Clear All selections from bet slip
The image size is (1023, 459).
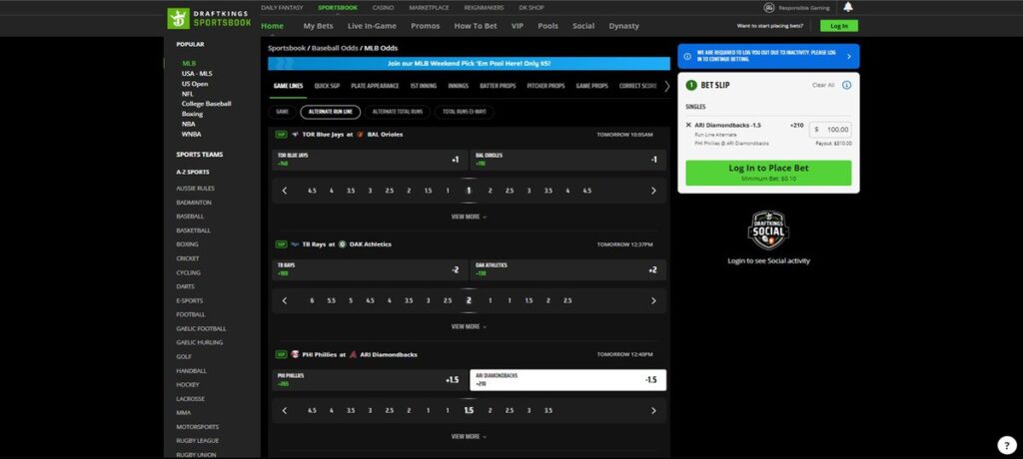tap(823, 86)
